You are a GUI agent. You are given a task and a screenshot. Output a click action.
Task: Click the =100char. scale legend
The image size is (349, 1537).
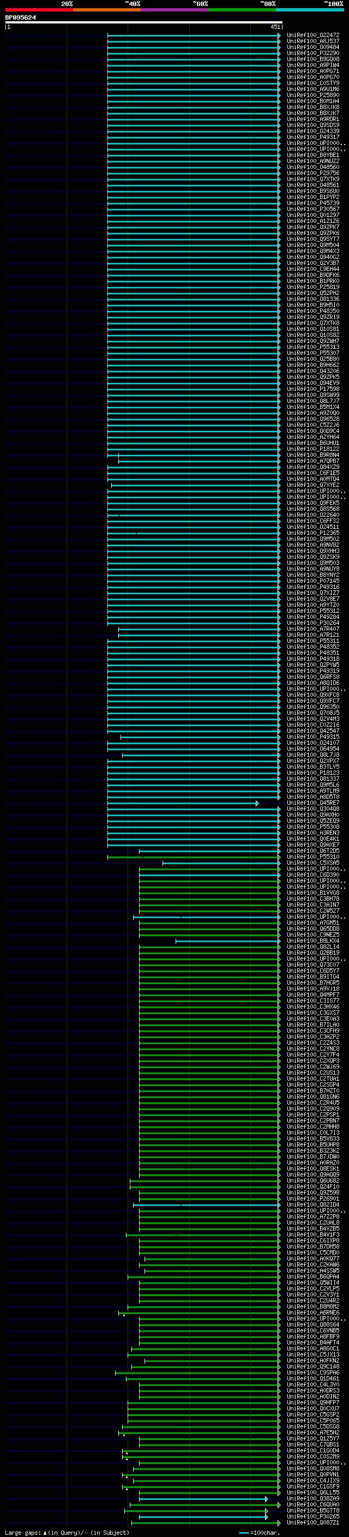(259, 1532)
